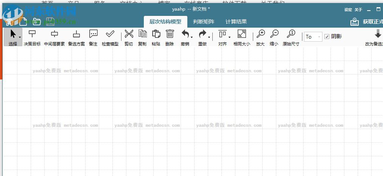Run 检查模型 check

(x=110, y=37)
